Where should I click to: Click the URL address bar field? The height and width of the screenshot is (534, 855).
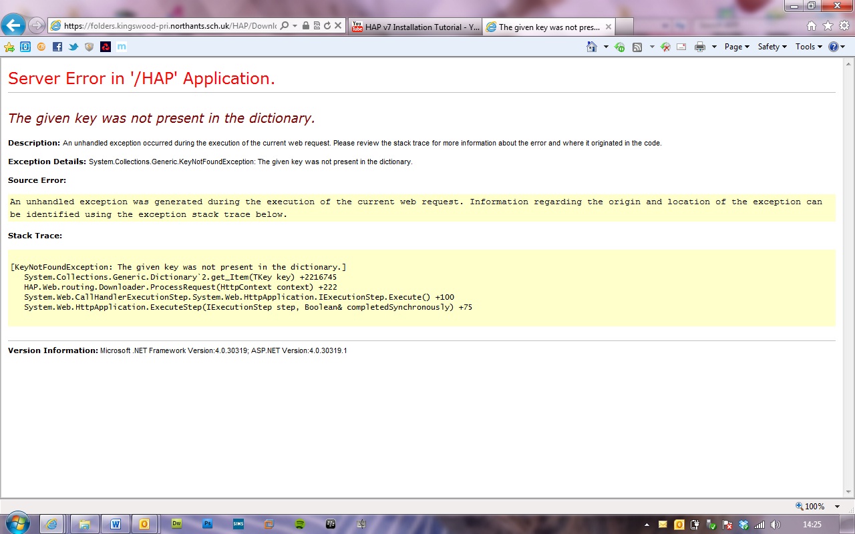pyautogui.click(x=167, y=26)
